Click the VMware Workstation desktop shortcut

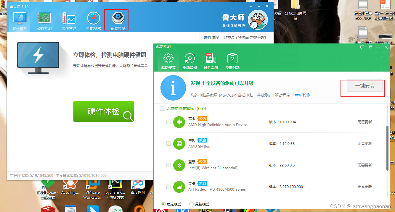(x=93, y=189)
